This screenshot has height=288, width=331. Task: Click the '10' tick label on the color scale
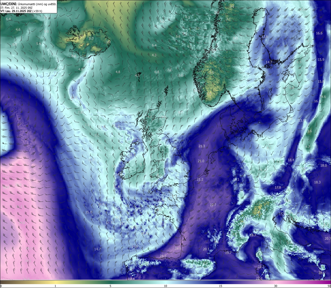tap(165, 286)
